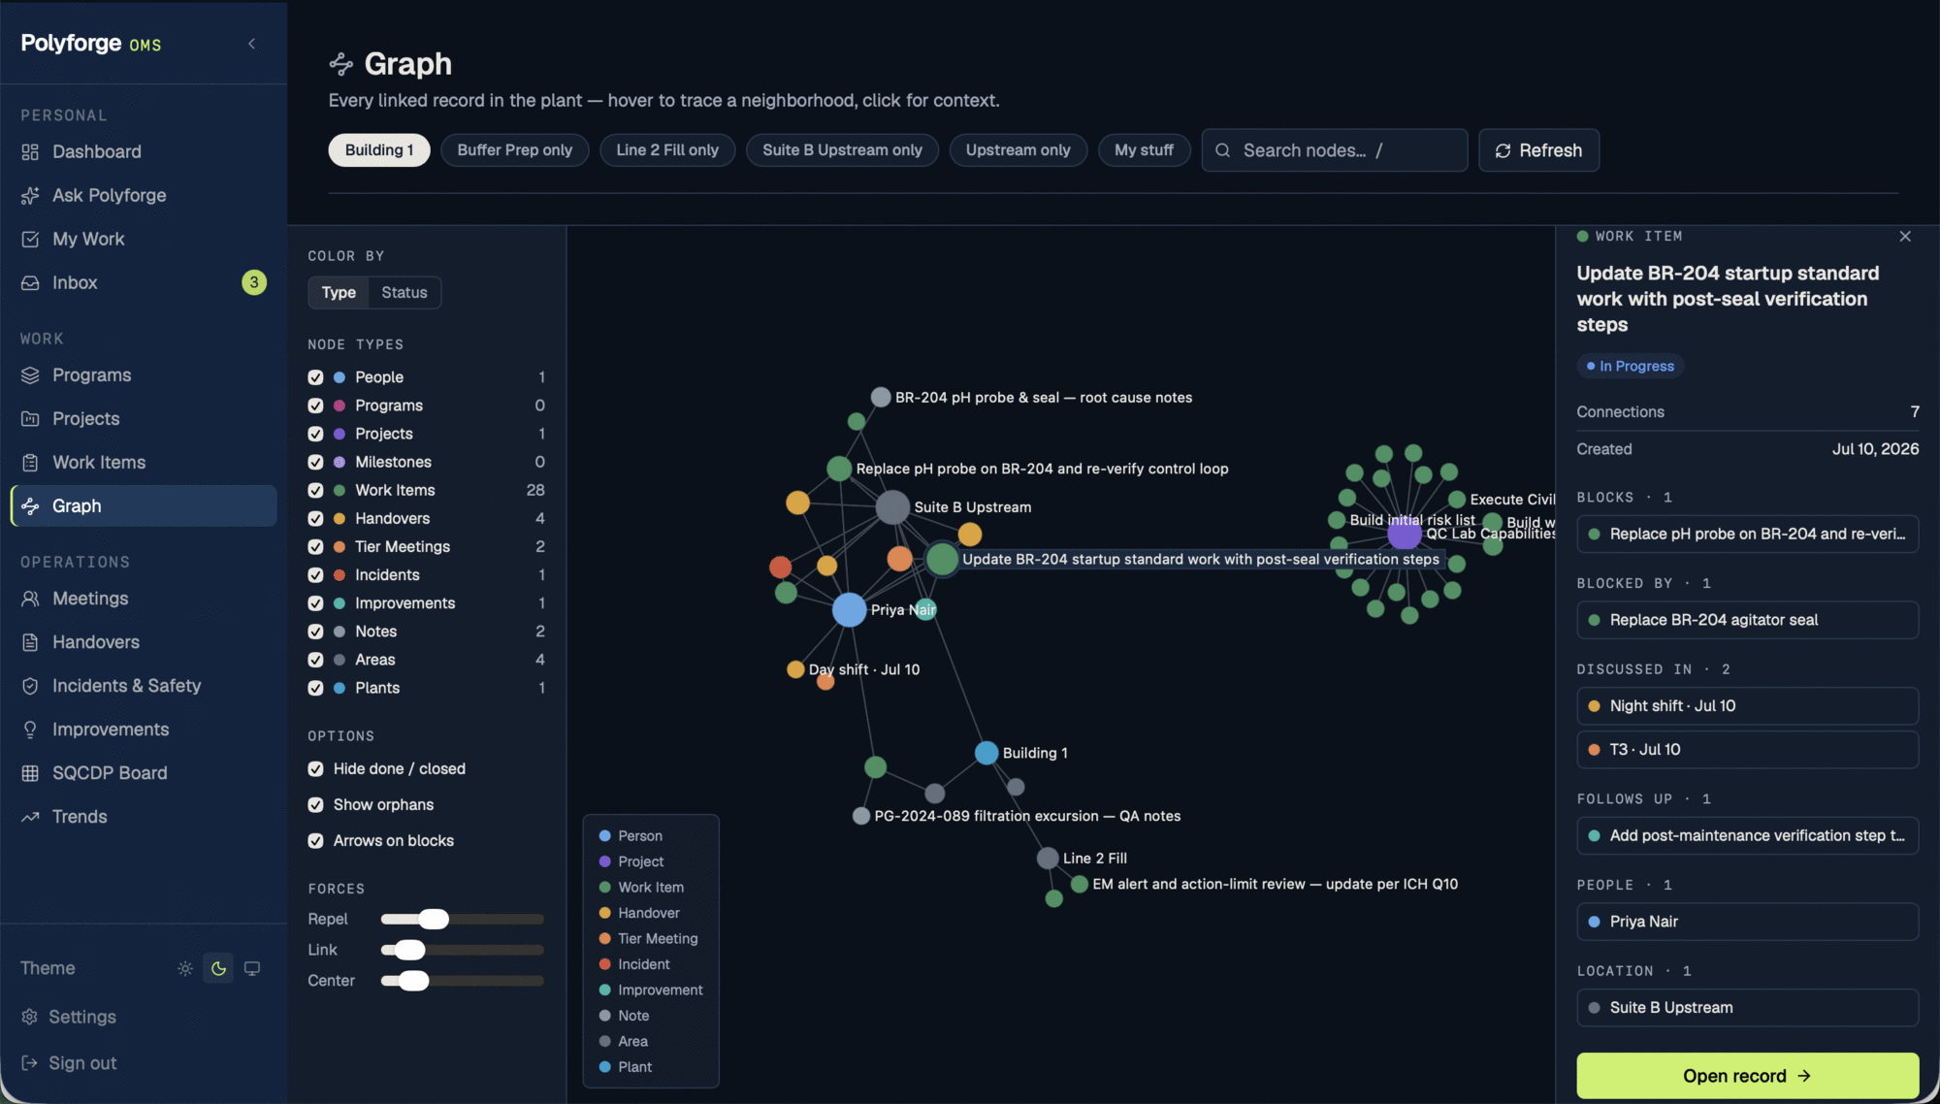The width and height of the screenshot is (1940, 1104).
Task: Adjust the Center force slider
Action: click(x=413, y=981)
